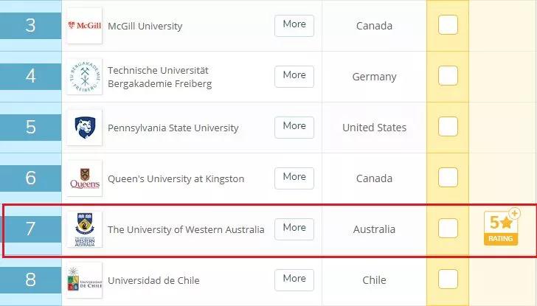Check the box for Pennsylvania State University
Viewport: 537px width, 306px height.
pyautogui.click(x=448, y=127)
